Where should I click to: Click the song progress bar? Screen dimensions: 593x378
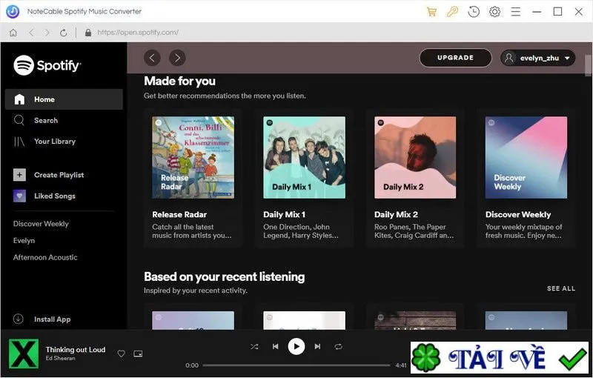click(x=296, y=365)
